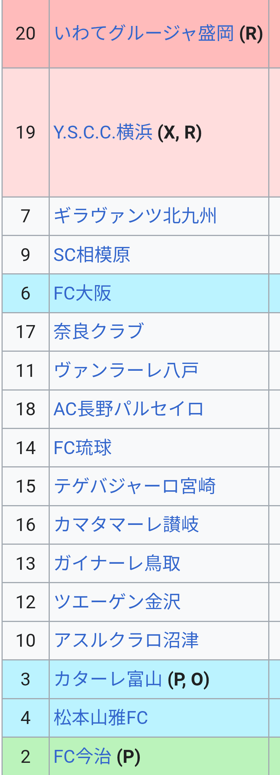Click the rank 20 cell

25,33
